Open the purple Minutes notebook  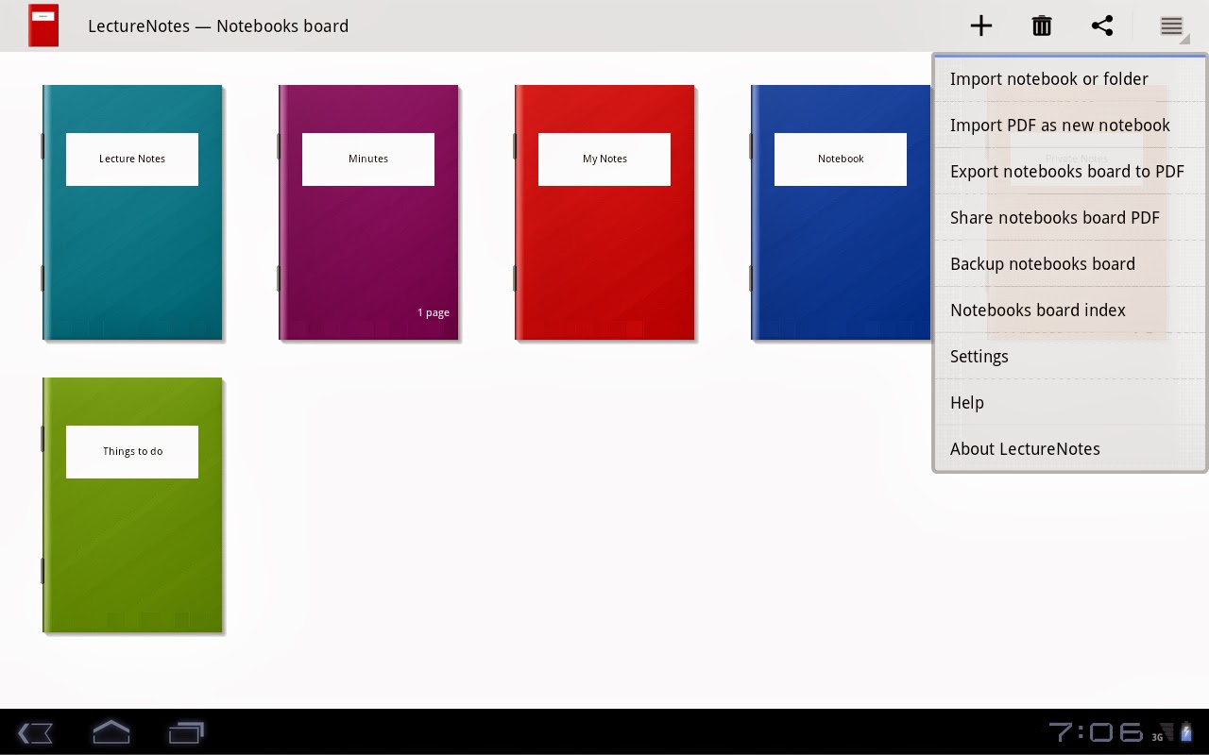[368, 212]
